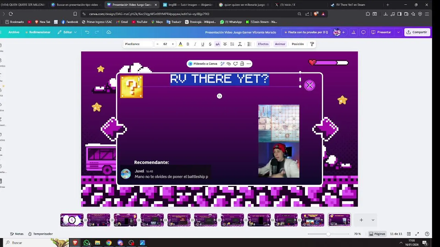Open new browser tab

pos(388,5)
